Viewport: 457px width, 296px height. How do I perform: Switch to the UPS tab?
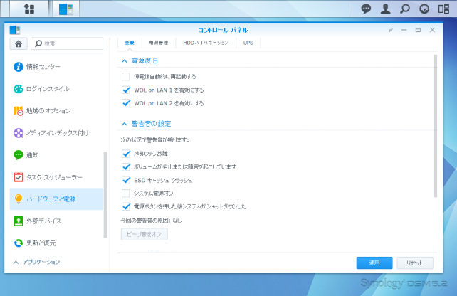pos(248,43)
